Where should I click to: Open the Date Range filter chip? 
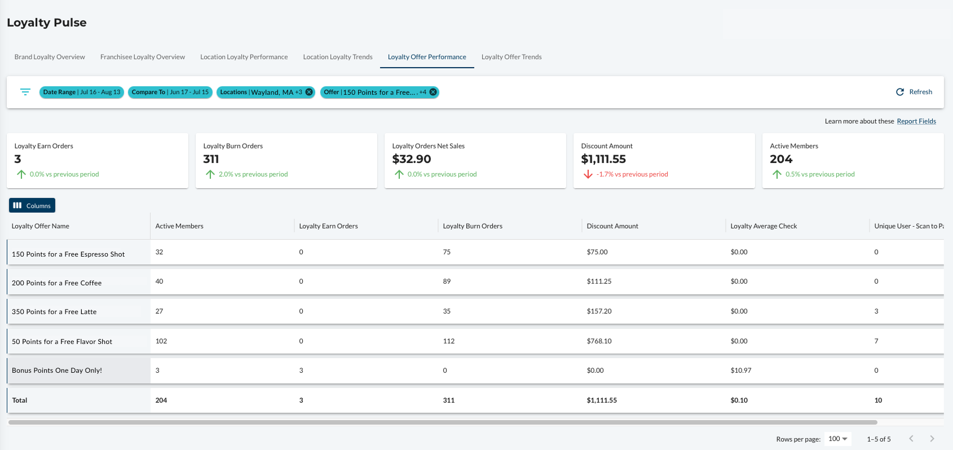82,92
